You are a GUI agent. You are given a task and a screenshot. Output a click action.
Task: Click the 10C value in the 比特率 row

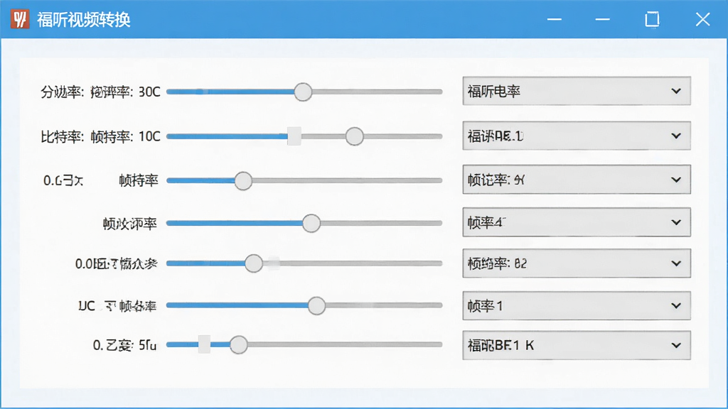click(x=149, y=136)
